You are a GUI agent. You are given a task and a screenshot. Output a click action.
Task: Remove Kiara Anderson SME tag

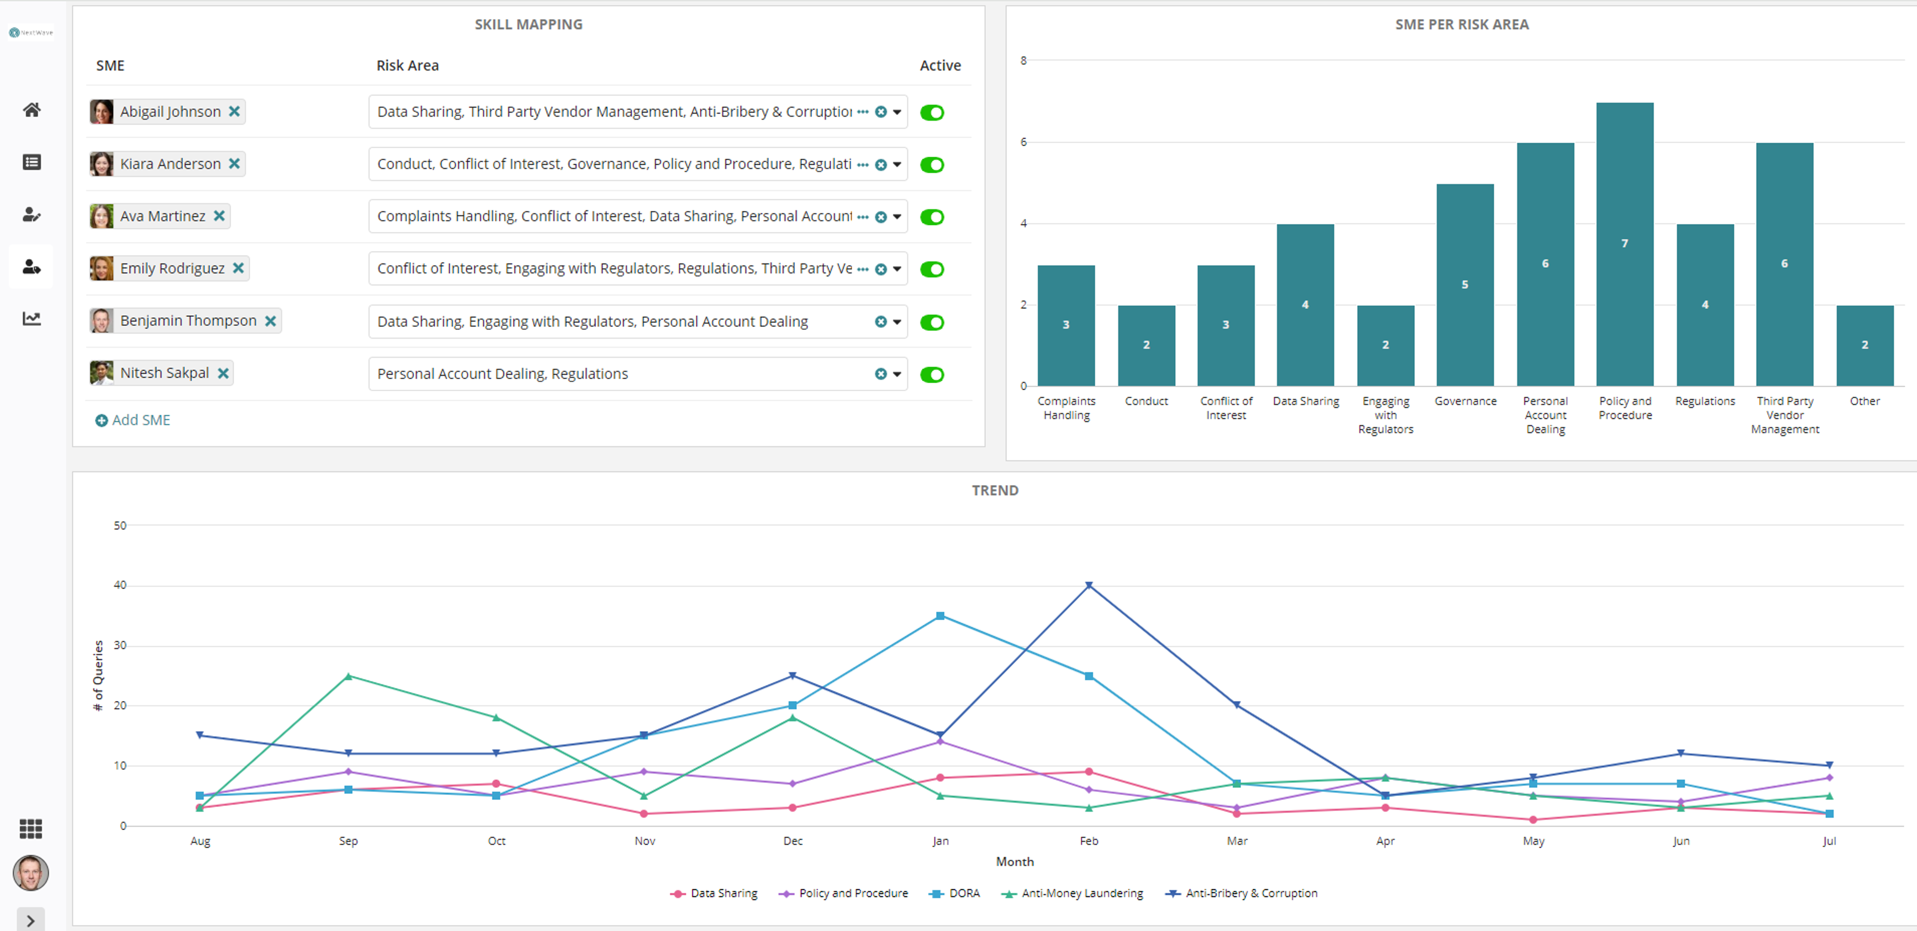pyautogui.click(x=235, y=163)
